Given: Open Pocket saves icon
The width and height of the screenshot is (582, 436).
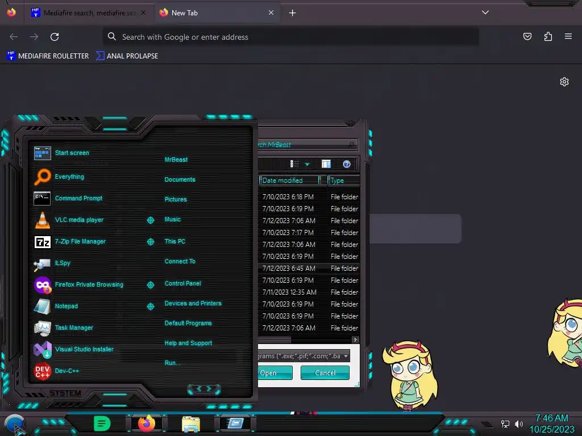Looking at the screenshot, I should pos(527,36).
